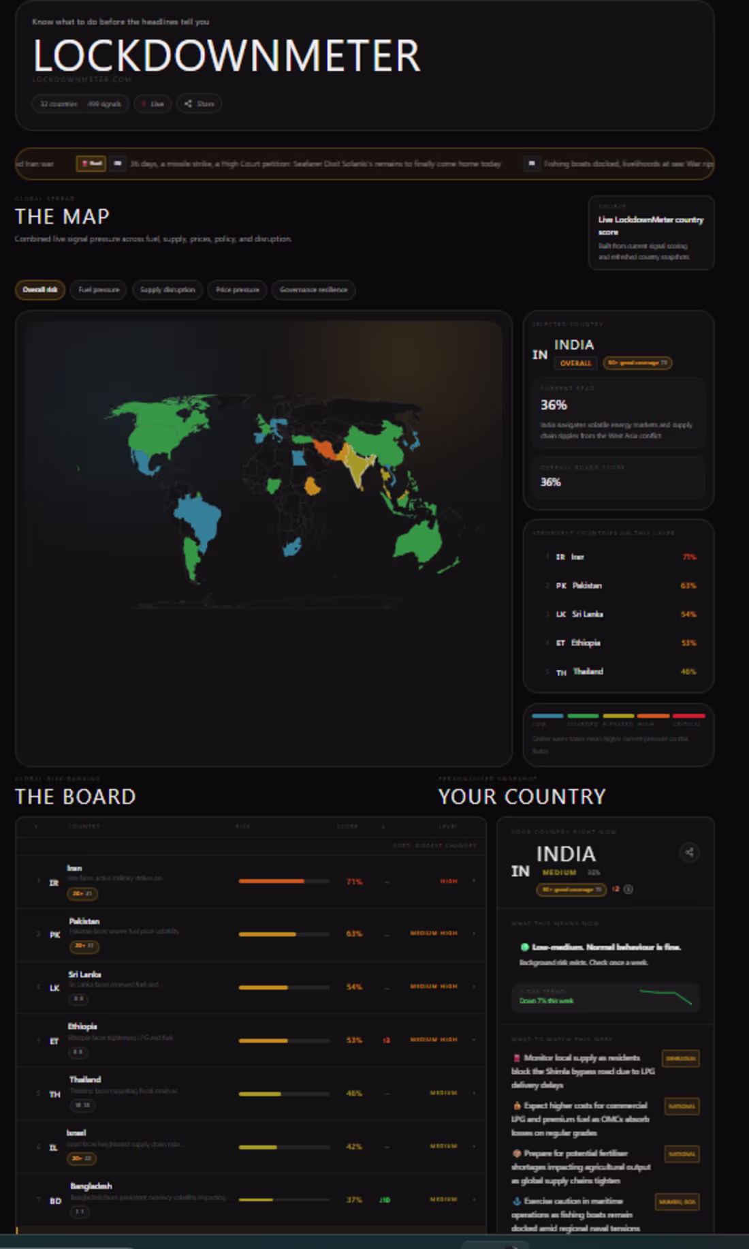This screenshot has width=749, height=1249.
Task: Click the BD country code icon
Action: click(55, 1201)
